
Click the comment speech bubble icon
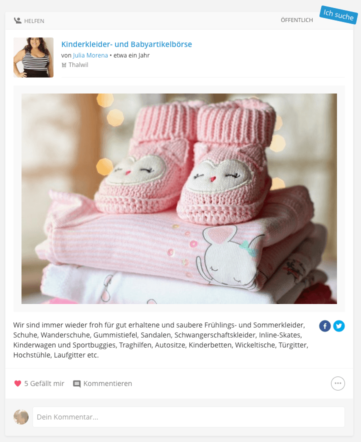point(76,384)
